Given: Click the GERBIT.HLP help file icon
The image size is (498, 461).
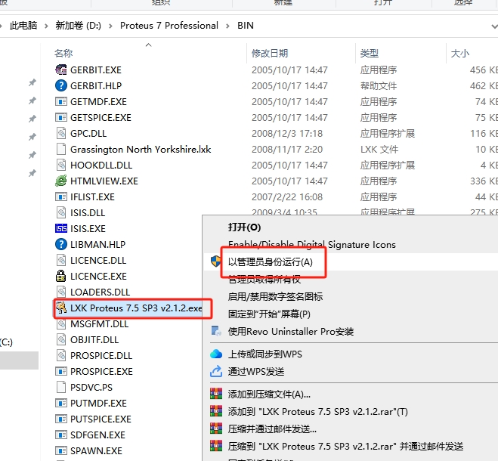Looking at the screenshot, I should point(61,85).
